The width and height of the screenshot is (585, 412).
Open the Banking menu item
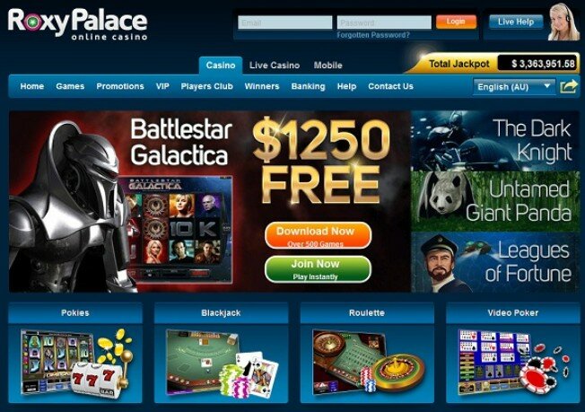click(x=308, y=86)
